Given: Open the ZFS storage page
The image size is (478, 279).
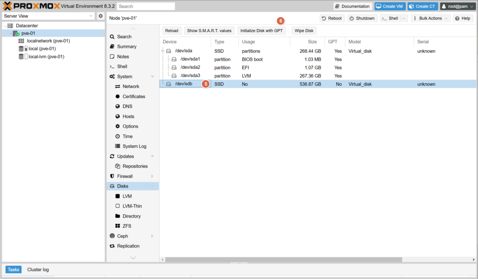Looking at the screenshot, I should (x=127, y=226).
